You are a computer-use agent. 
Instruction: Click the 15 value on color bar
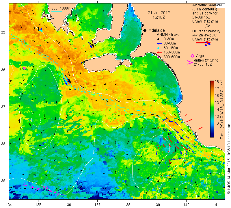point(217,103)
